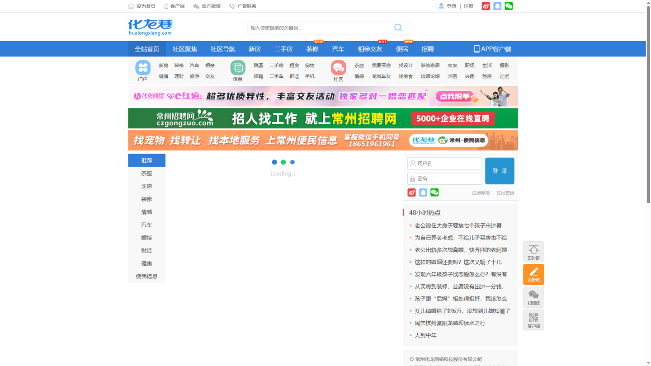Click the 扫微信 WeChat scan icon
651x366 pixels.
(533, 297)
